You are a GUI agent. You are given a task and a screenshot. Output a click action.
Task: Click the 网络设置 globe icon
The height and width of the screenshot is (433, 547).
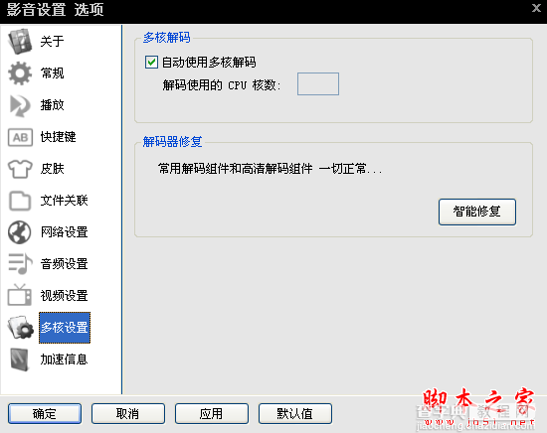(20, 232)
